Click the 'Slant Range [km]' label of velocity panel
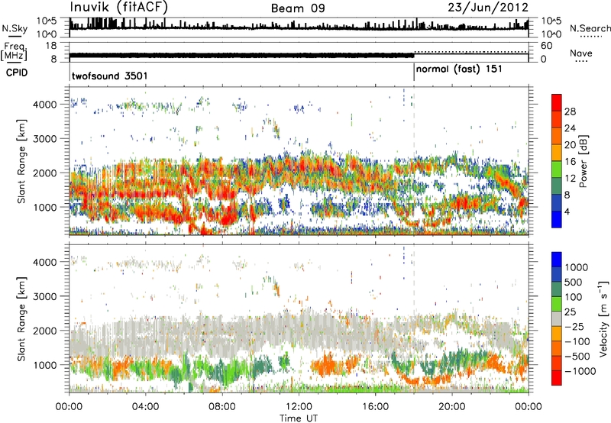 point(21,318)
